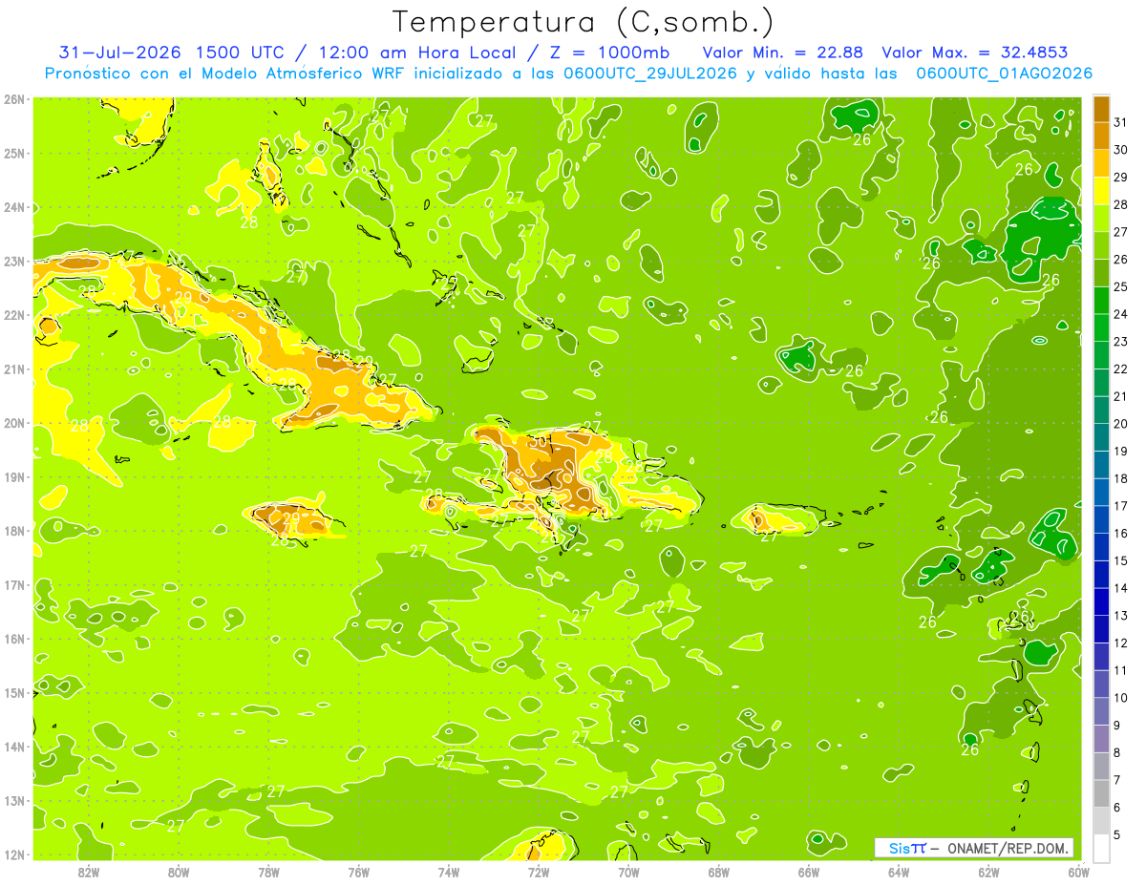Click the 15N latitude axis label
Image resolution: width=1146 pixels, height=885 pixels.
(x=14, y=692)
